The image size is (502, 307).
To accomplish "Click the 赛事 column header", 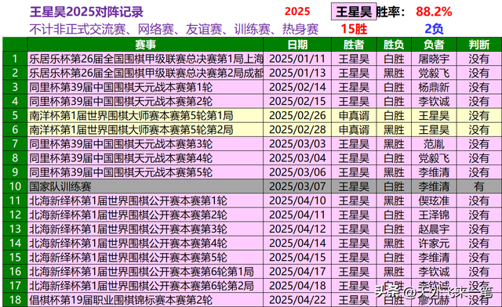I will coord(145,45).
